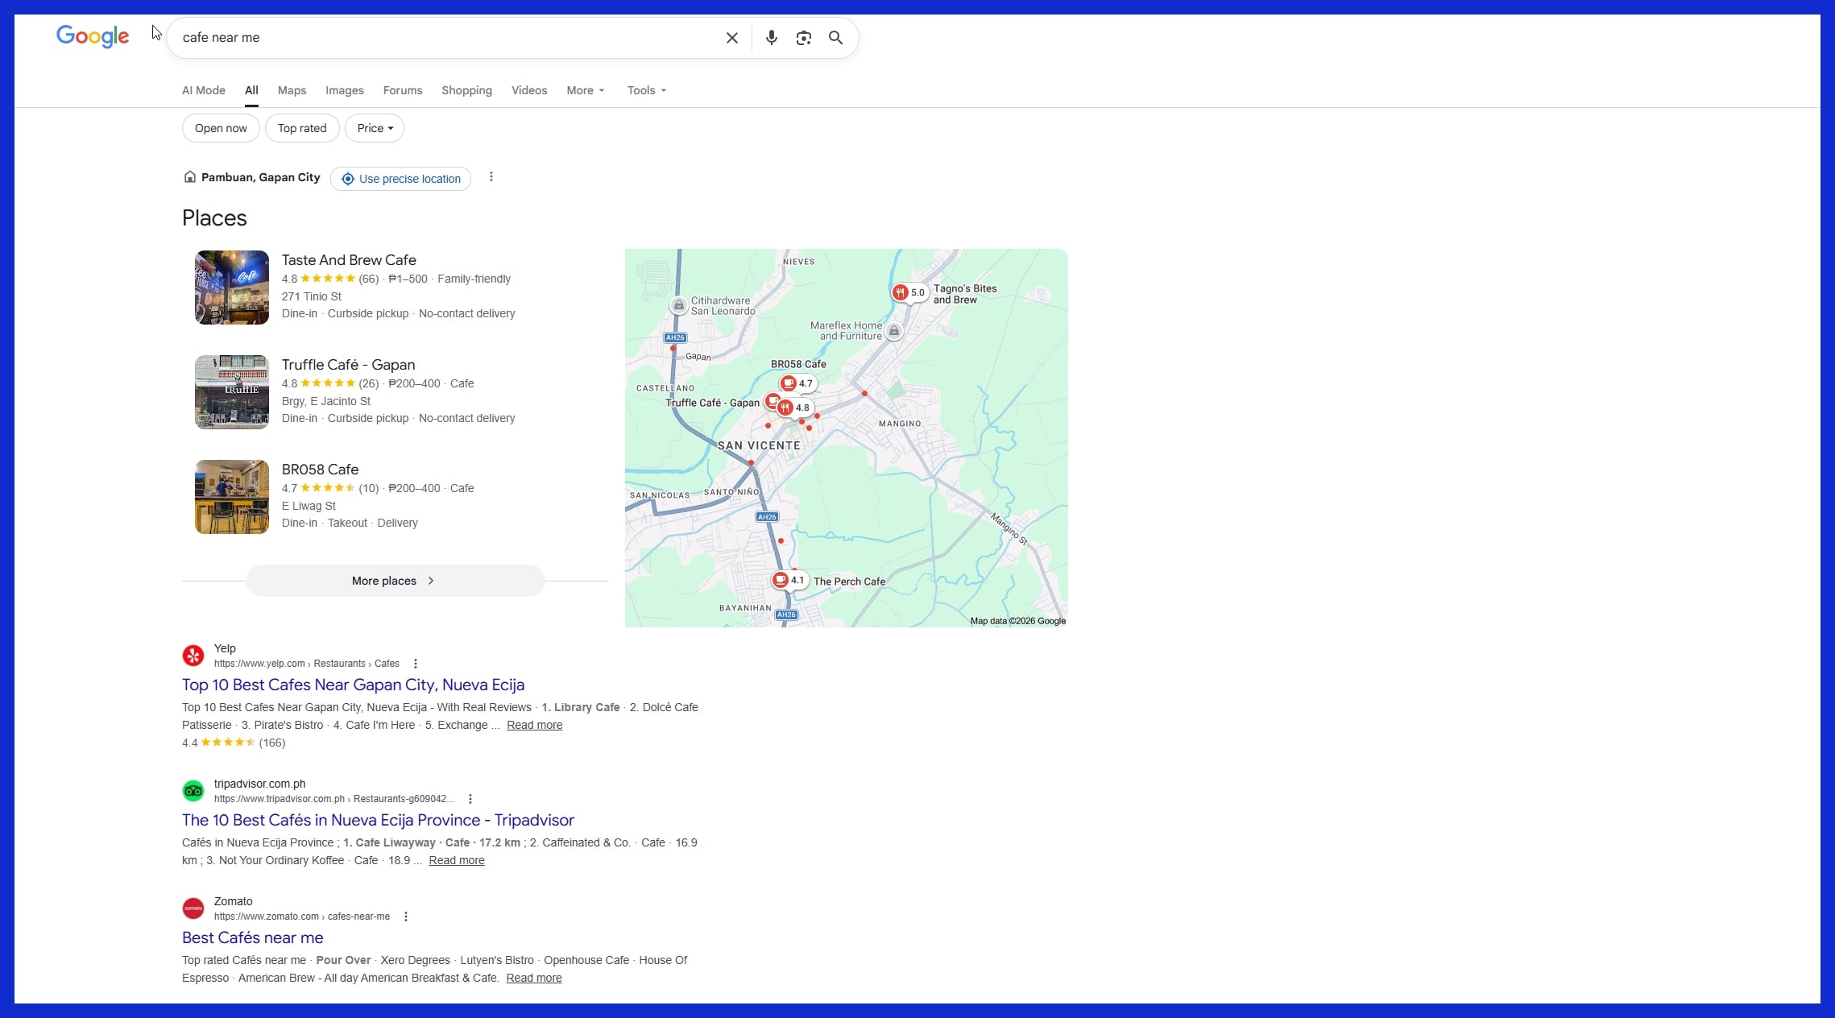Open Top 10 Best Cafes Near Gapan City link
1835x1018 pixels.
point(353,685)
